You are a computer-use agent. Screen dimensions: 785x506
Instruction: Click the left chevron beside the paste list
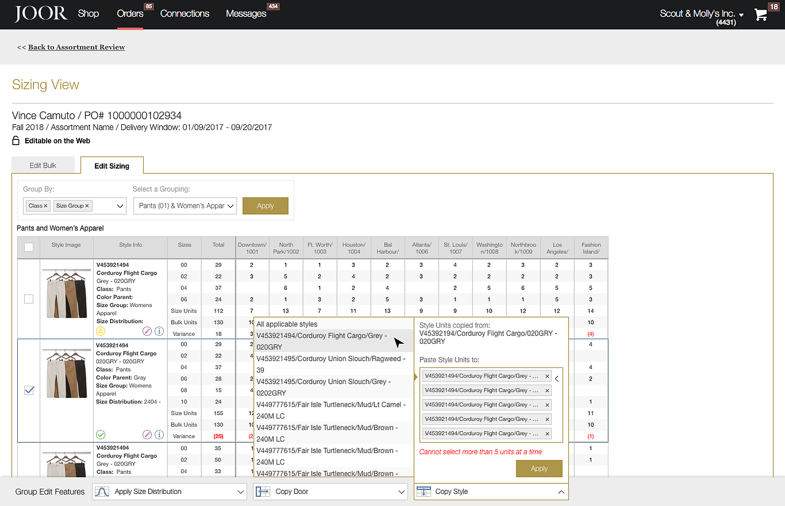[x=557, y=378]
